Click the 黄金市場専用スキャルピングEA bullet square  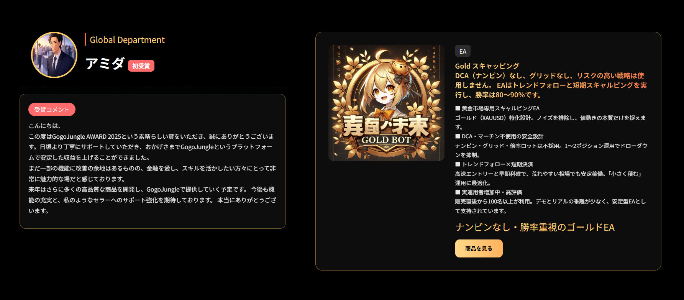458,108
